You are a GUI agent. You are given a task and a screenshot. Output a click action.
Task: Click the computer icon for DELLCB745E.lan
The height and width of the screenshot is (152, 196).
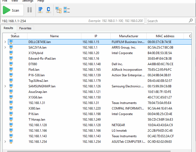pyautogui.click(x=11, y=42)
